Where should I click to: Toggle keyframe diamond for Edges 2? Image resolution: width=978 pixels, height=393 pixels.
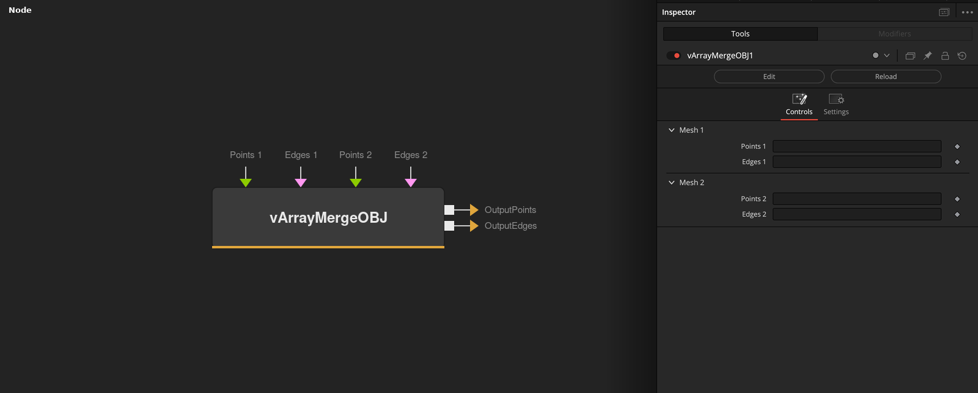pos(957,214)
